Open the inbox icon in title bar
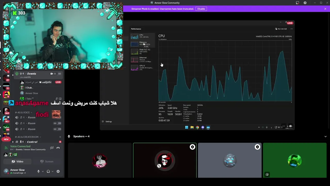Viewport: 330px width, 186px height. click(298, 3)
